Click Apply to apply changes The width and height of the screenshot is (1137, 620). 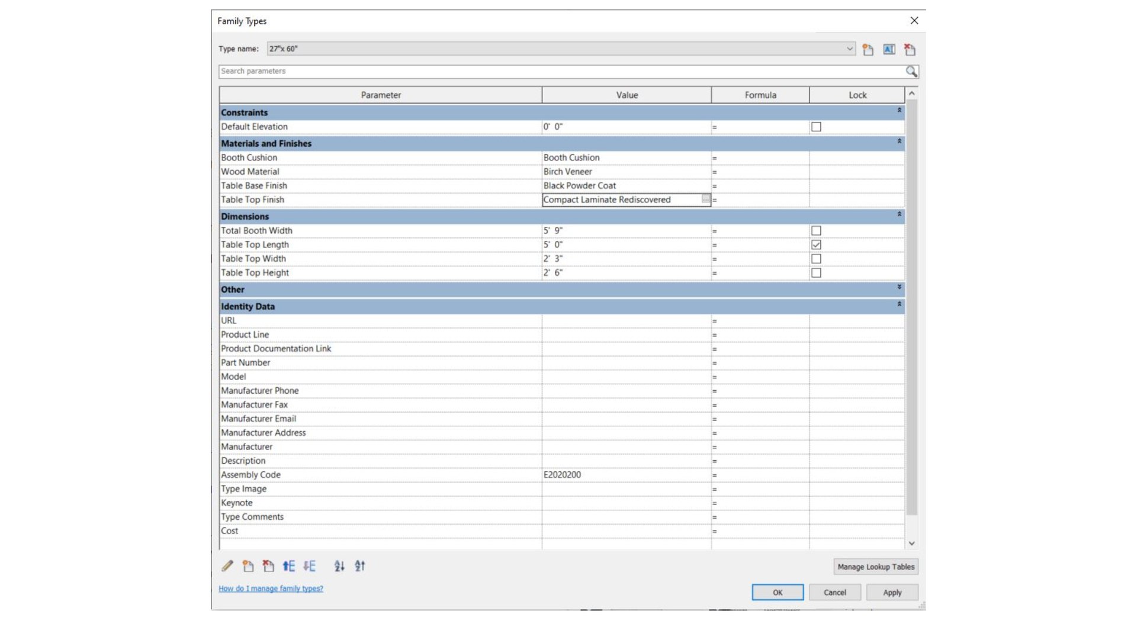click(892, 592)
